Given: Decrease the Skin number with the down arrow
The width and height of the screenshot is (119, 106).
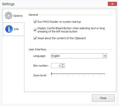Looking at the screenshot, I should 63,67.
